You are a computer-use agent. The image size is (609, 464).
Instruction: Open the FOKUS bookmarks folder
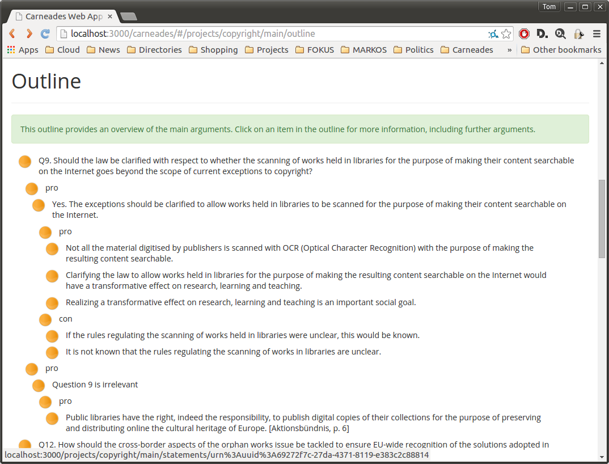tap(315, 50)
